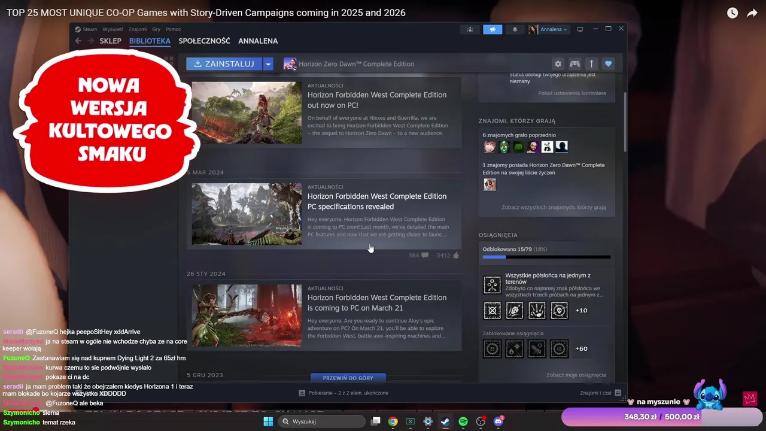The image size is (766, 431).
Task: Click the Aloy red landscape news thumbnail
Action: pyautogui.click(x=247, y=113)
